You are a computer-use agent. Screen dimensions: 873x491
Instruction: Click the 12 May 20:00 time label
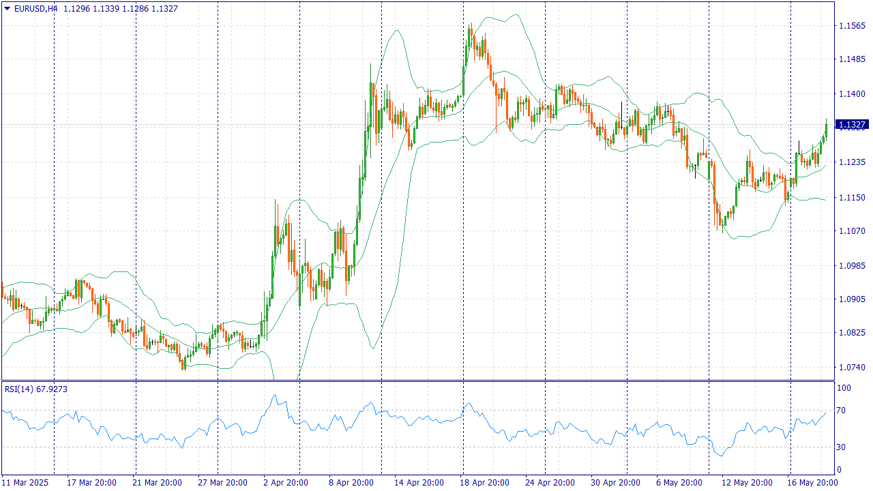coord(746,482)
